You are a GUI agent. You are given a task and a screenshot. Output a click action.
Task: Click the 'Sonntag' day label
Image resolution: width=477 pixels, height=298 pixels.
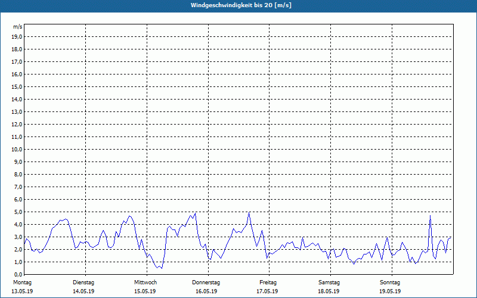pos(390,283)
